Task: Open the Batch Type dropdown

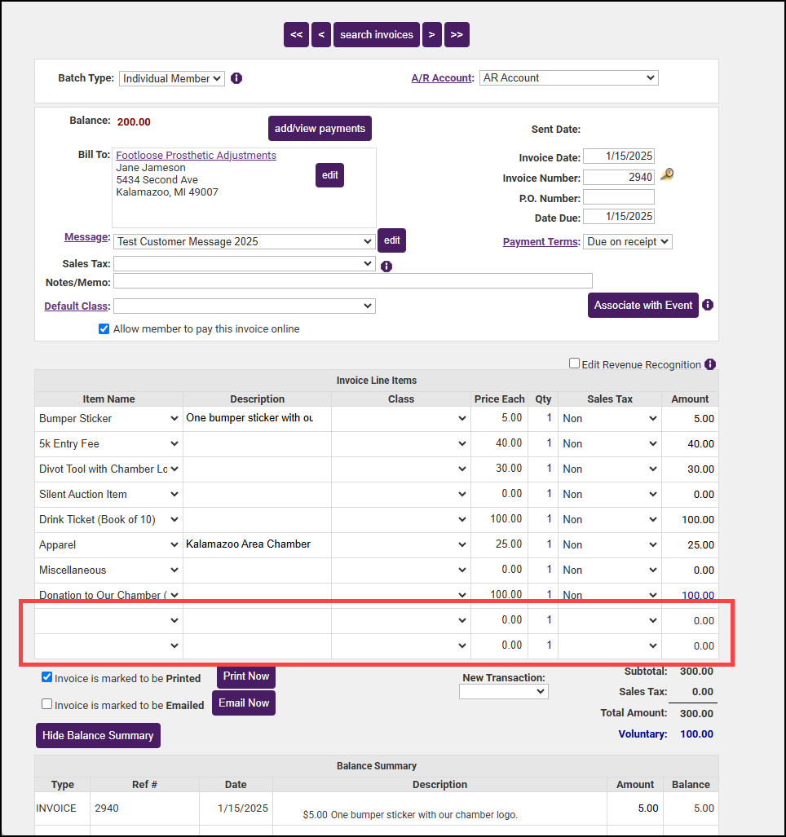Action: (x=171, y=78)
